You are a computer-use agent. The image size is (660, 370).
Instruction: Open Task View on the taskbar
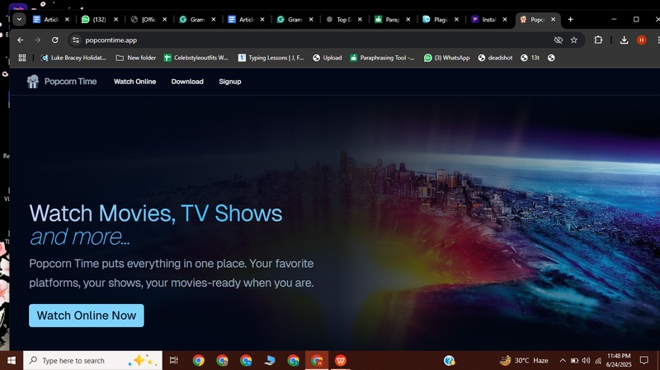[x=173, y=360]
